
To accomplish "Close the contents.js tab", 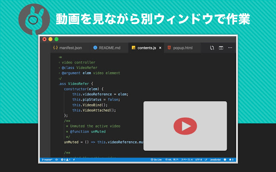I will coord(160,48).
